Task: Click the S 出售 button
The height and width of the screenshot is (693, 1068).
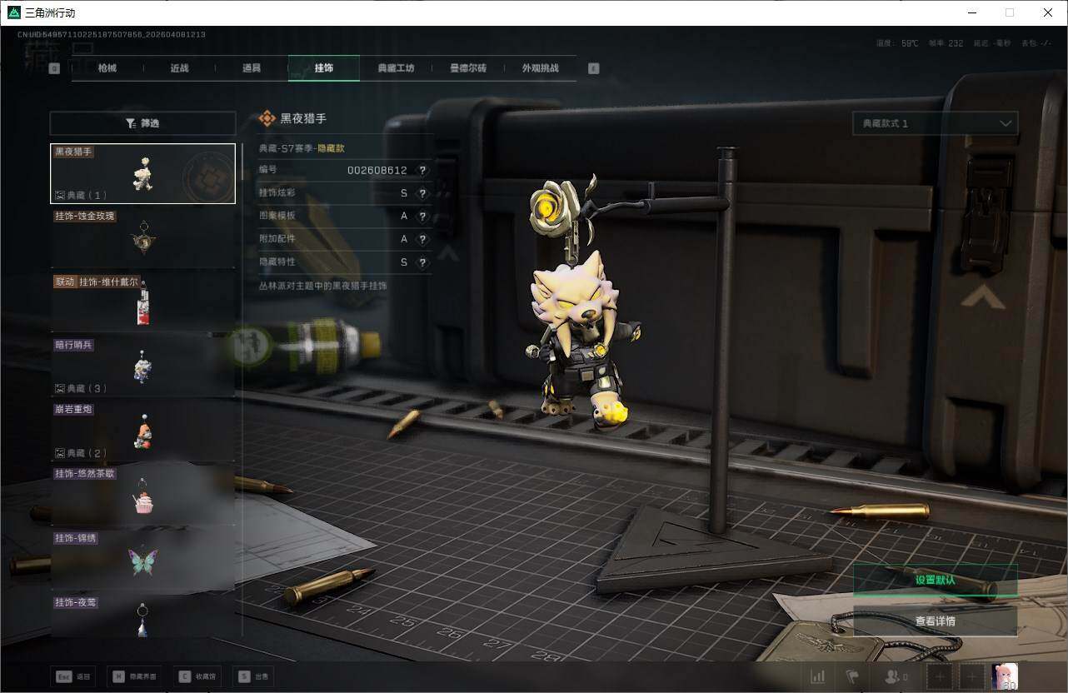Action: (x=253, y=676)
